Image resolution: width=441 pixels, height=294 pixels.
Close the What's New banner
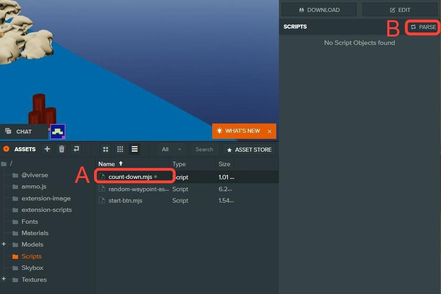coord(269,131)
